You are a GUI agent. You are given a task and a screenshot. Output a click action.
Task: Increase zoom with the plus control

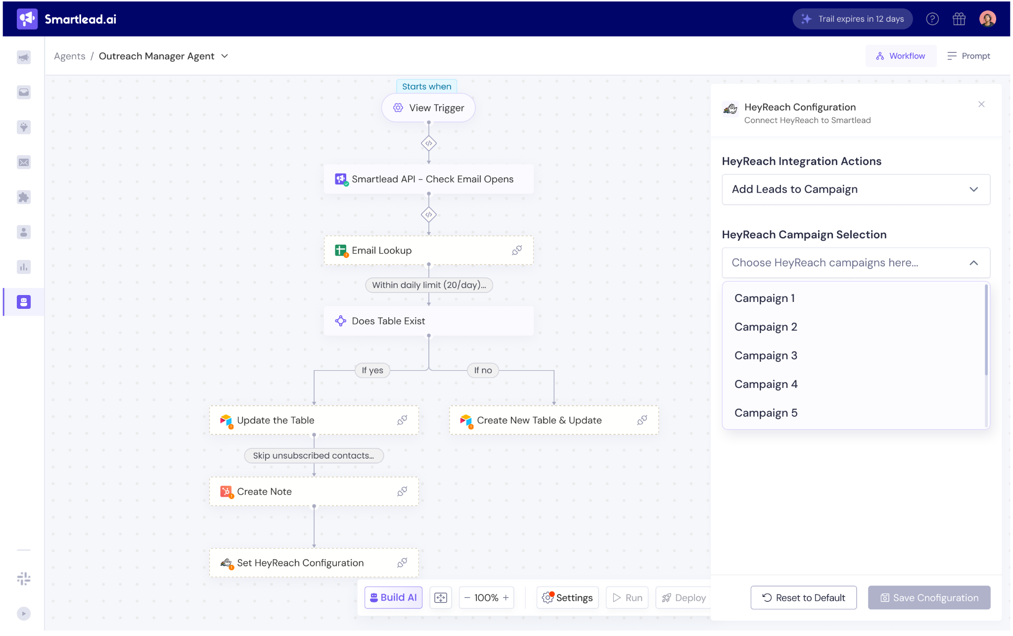tap(506, 597)
